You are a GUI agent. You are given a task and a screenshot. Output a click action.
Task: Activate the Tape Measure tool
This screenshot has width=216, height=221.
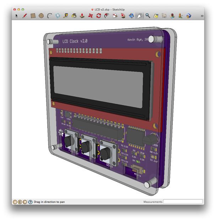(x=66, y=16)
